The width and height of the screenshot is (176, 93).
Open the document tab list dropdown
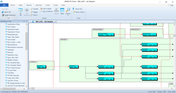175,22
